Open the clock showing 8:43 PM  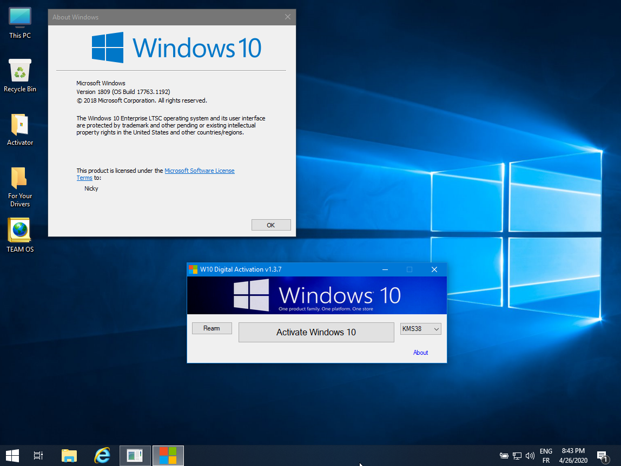(573, 456)
